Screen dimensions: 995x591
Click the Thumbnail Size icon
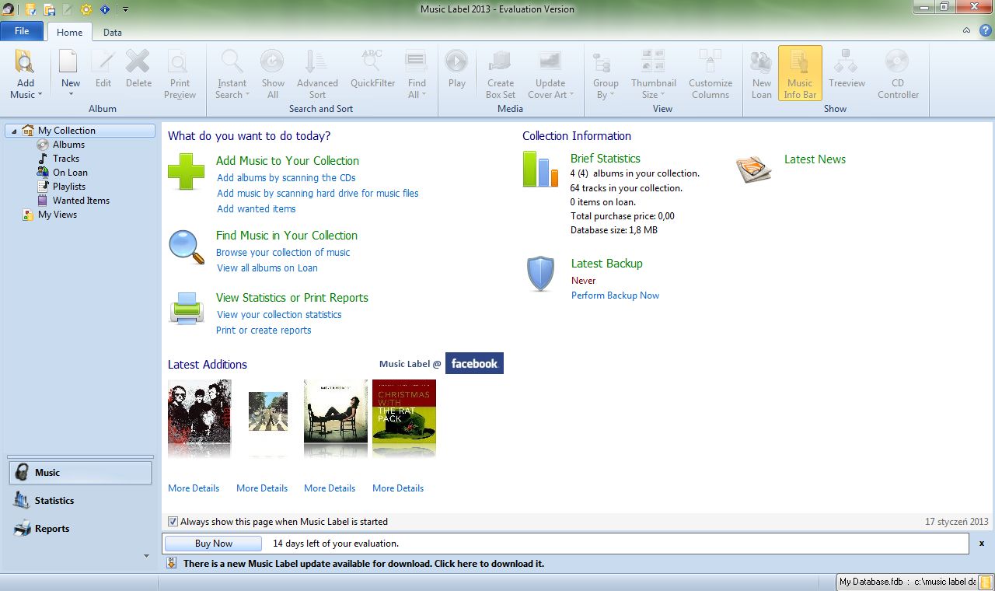653,61
